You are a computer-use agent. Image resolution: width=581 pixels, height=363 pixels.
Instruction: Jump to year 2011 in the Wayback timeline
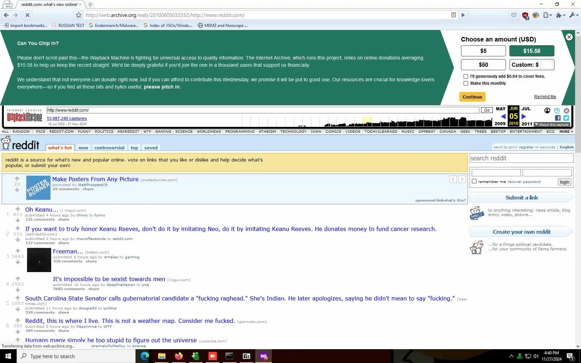[x=527, y=124]
